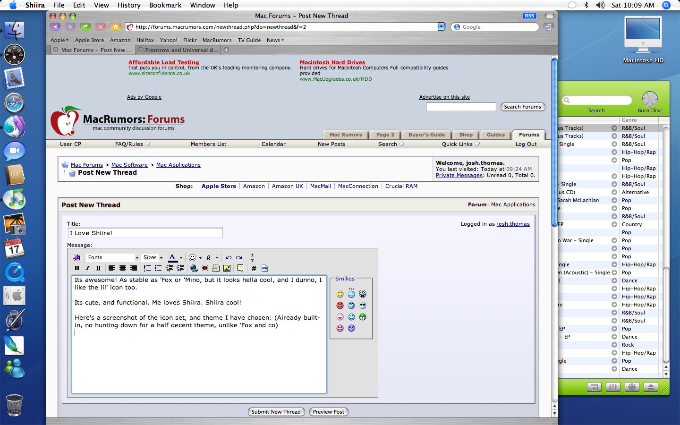Focus the Google search field

pos(494,27)
